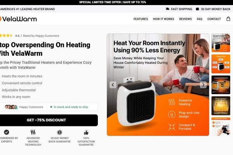
Task: Open the FAQ nav link
Action: 200,19
